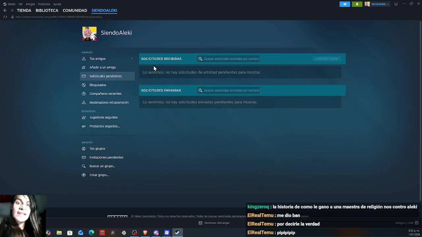Open the SiendoAleki profile name link
The height and width of the screenshot is (237, 422).
[x=116, y=33]
